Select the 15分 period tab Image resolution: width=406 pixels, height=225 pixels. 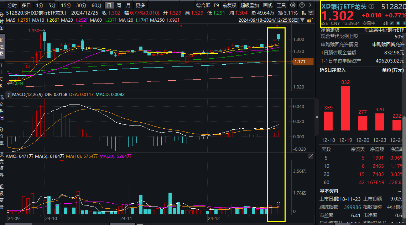[66, 5]
